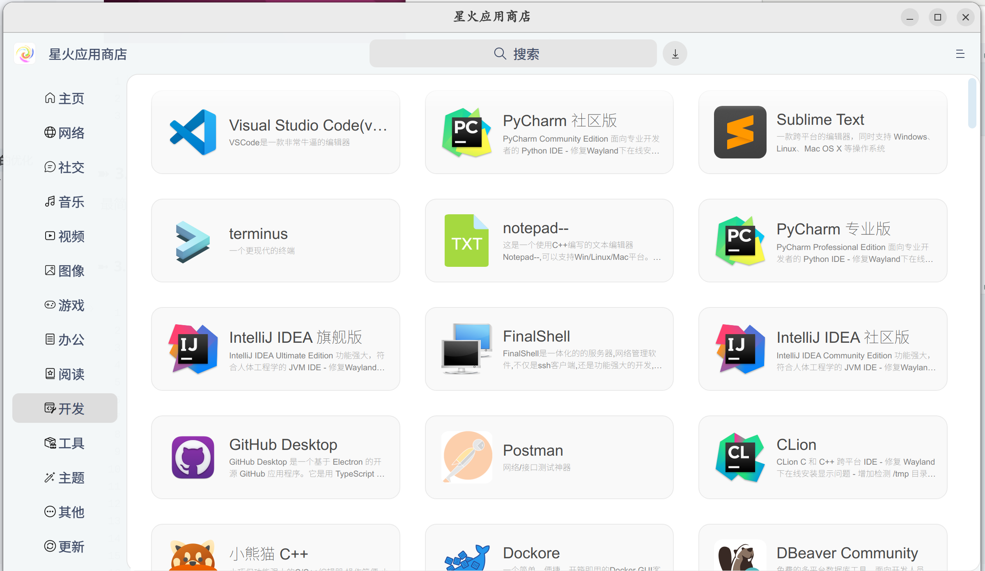This screenshot has width=985, height=571.
Task: Open the 阅读 reading category
Action: (64, 374)
